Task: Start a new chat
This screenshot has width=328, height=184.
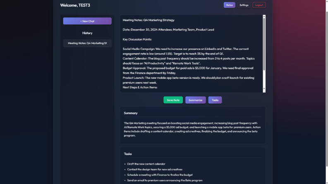Action: click(87, 21)
